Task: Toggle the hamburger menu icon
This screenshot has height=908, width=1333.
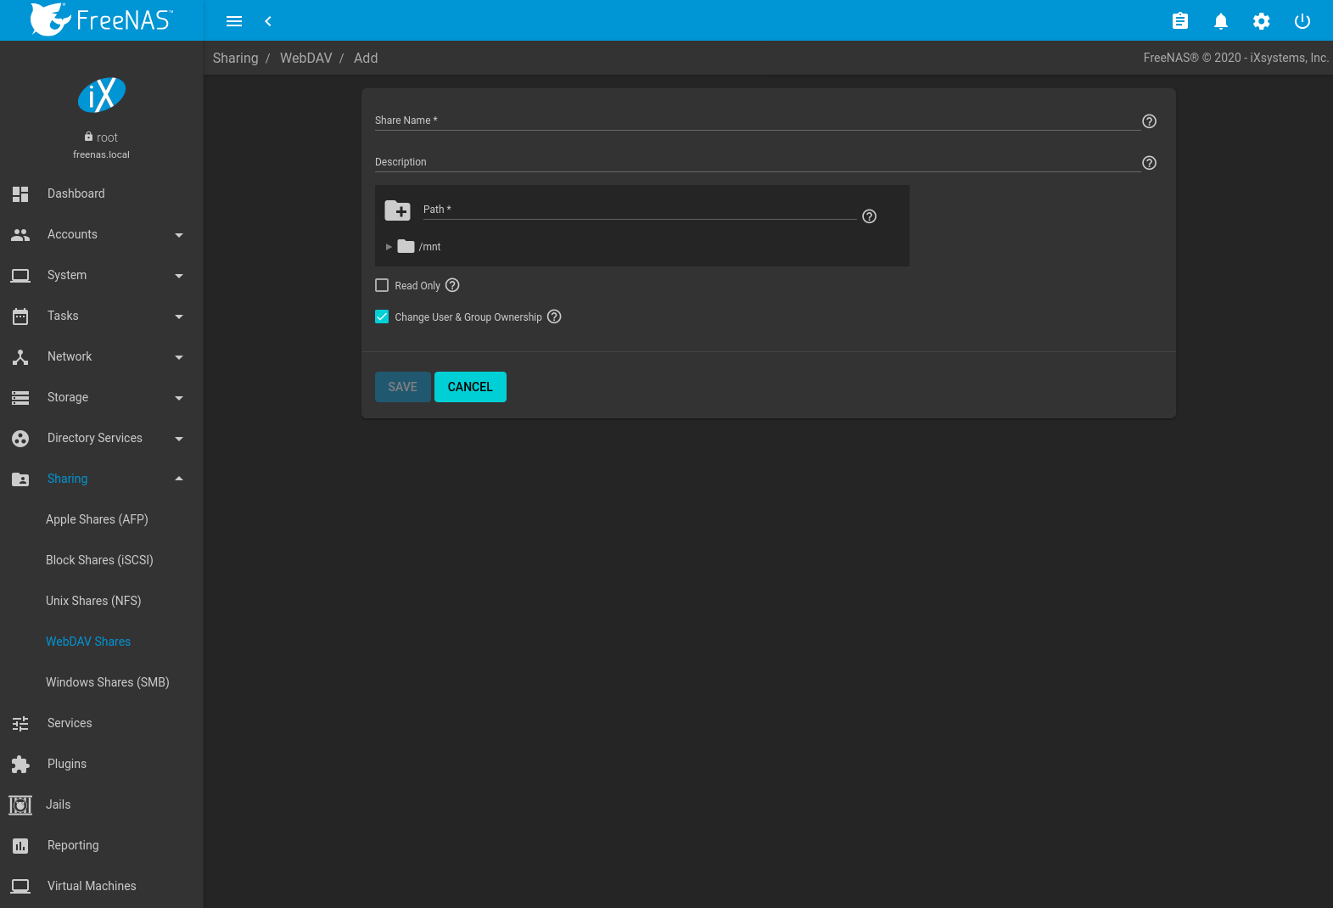Action: tap(234, 21)
